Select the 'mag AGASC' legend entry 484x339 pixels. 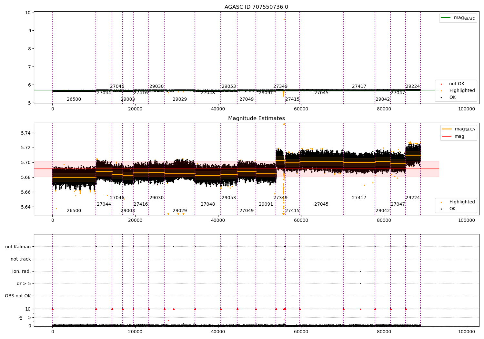tap(458, 18)
